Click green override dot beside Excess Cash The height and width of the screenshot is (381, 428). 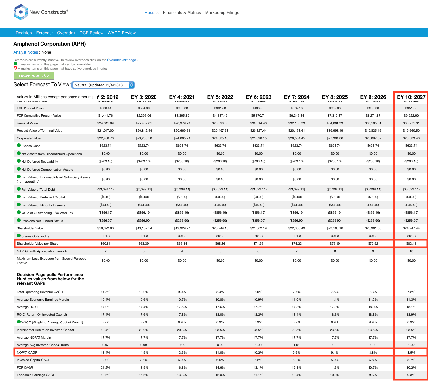(x=19, y=145)
